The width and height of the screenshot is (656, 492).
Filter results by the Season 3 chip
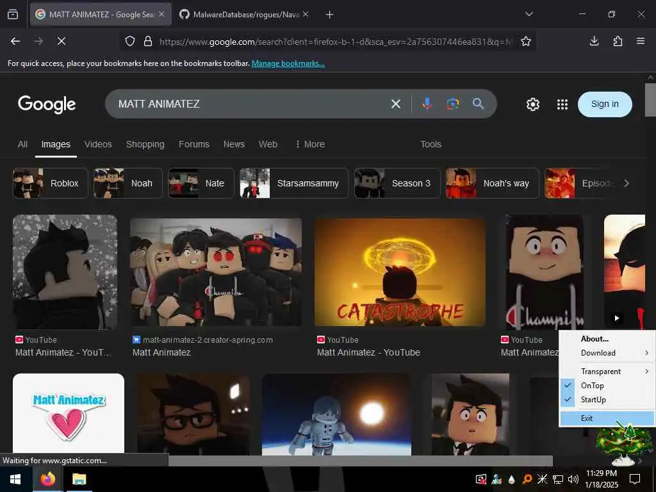click(x=397, y=183)
